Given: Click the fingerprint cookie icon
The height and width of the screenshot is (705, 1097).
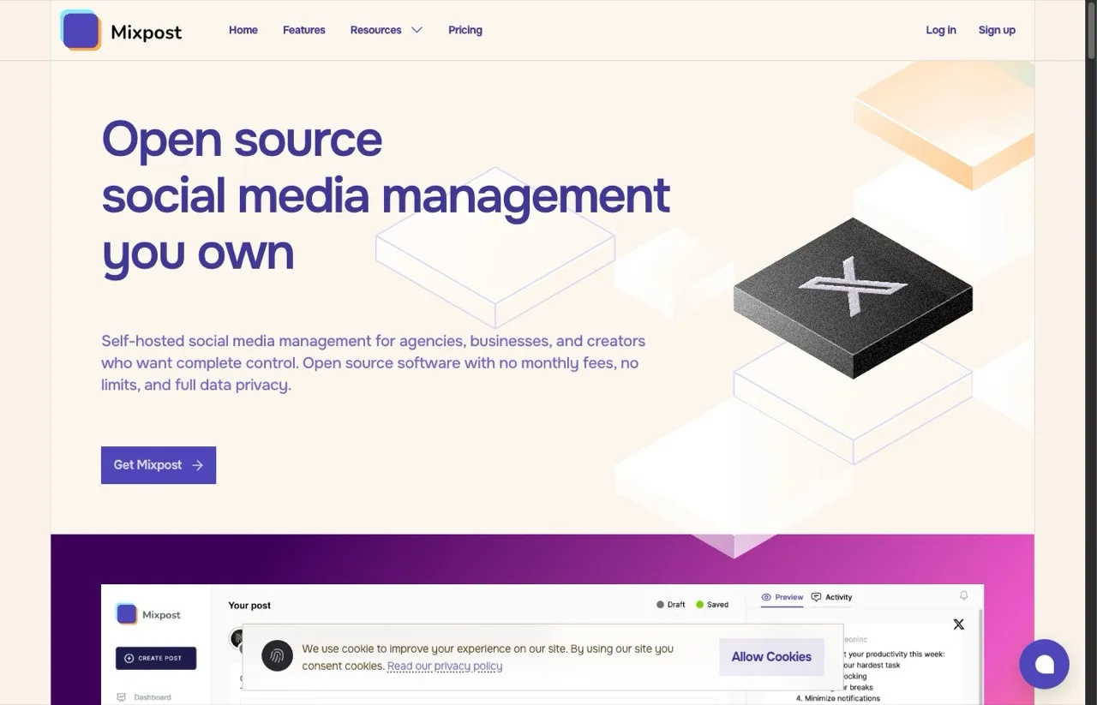Looking at the screenshot, I should [277, 656].
